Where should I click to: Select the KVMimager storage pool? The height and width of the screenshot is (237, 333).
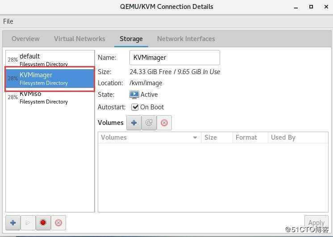click(50, 79)
